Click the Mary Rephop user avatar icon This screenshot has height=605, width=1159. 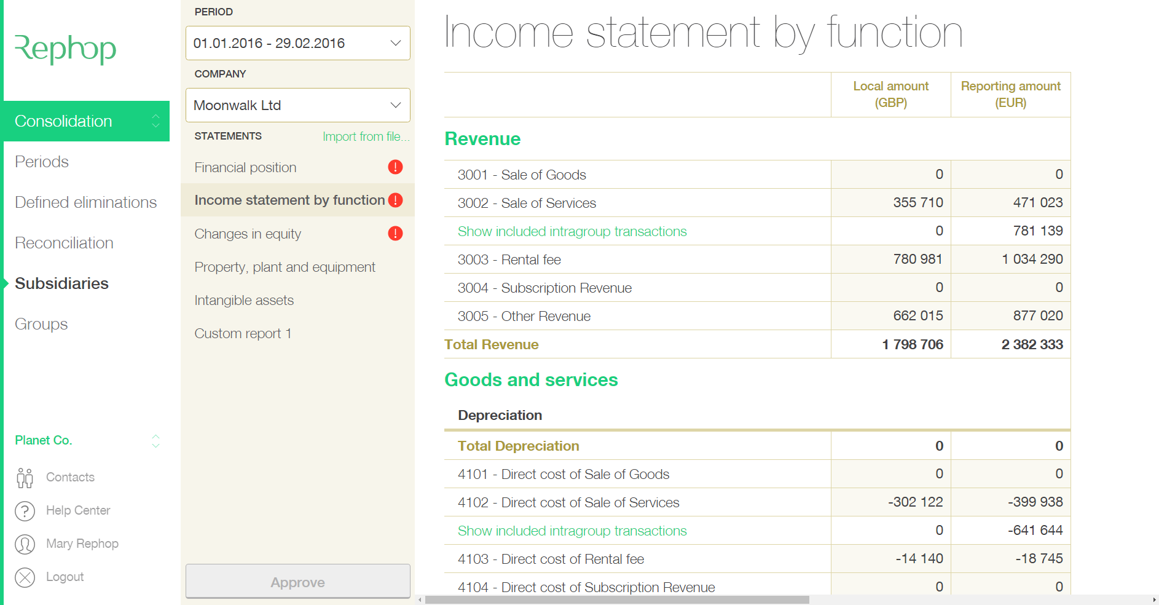(x=25, y=544)
